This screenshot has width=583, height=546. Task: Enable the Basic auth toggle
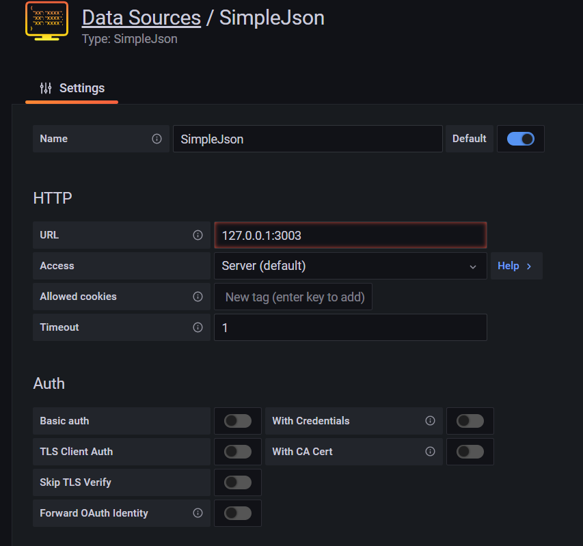tap(238, 421)
